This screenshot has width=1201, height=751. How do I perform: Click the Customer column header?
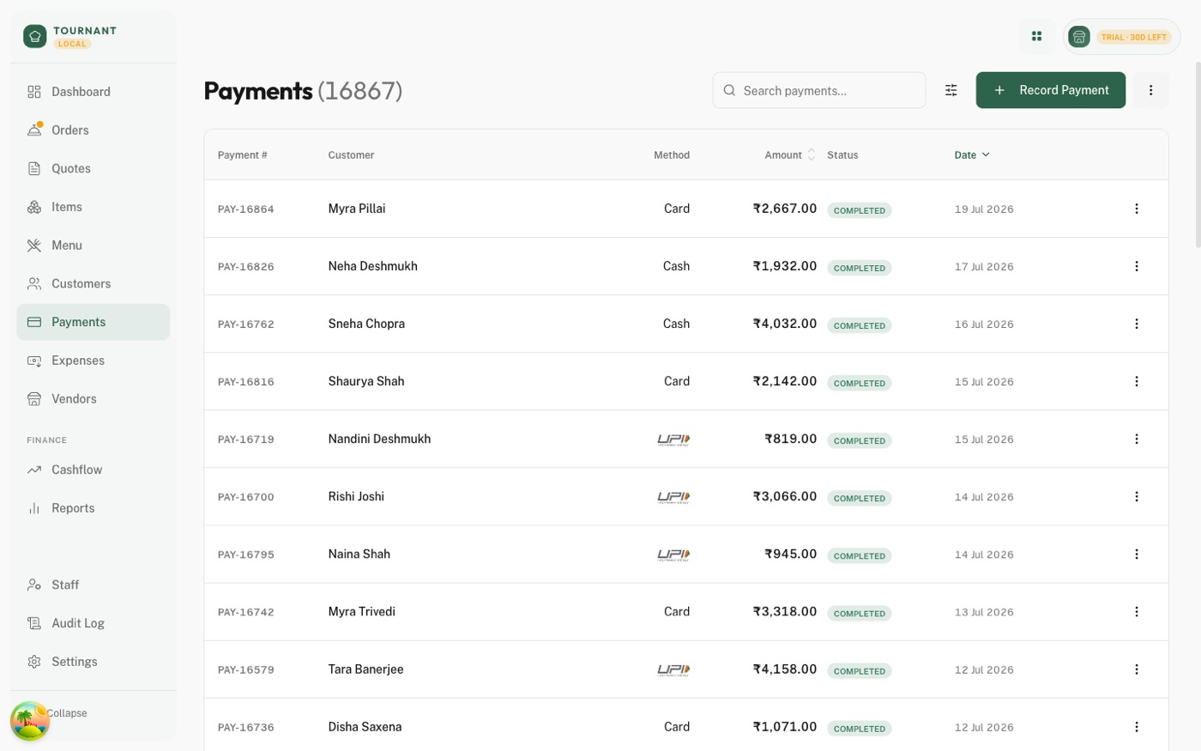[351, 155]
